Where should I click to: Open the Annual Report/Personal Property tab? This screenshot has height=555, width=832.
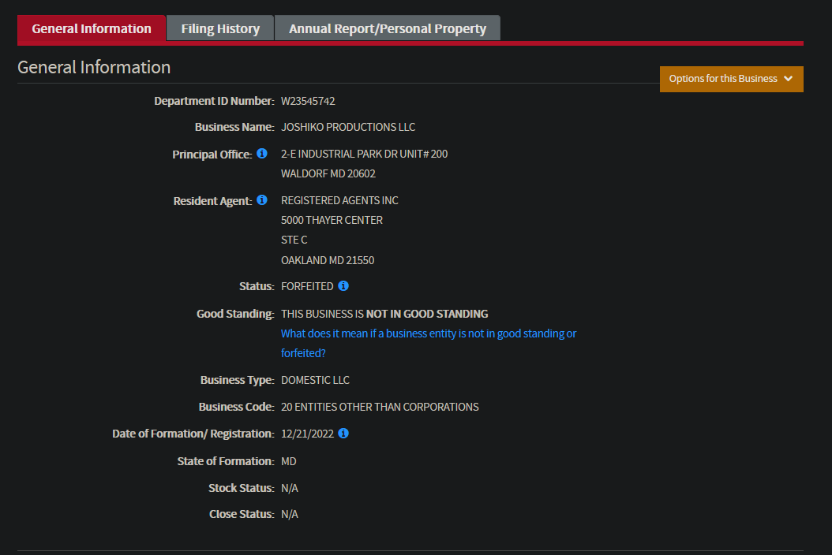coord(388,28)
